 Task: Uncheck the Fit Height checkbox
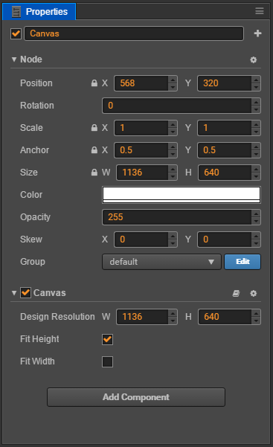tap(107, 339)
